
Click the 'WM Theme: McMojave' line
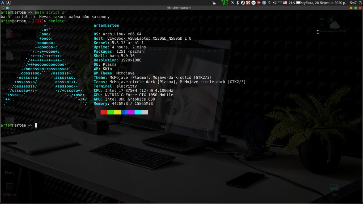coord(114,73)
